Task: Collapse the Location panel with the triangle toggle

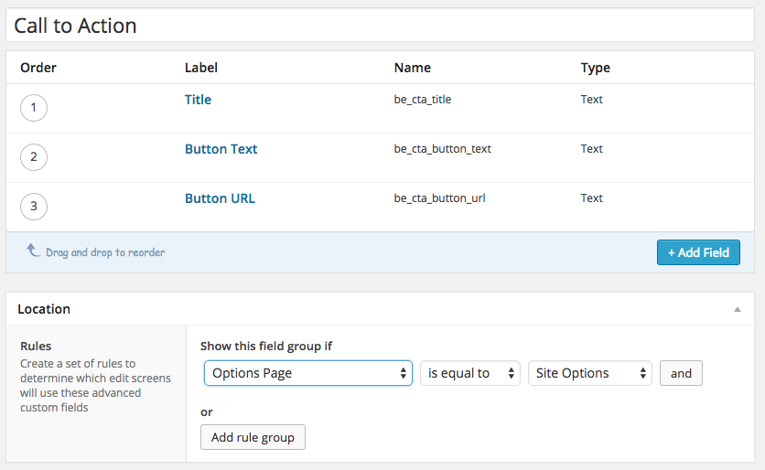Action: pyautogui.click(x=738, y=309)
